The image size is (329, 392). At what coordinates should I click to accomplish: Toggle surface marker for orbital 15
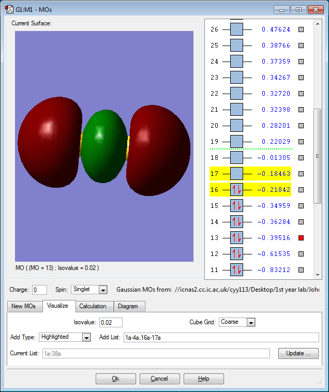tap(301, 206)
